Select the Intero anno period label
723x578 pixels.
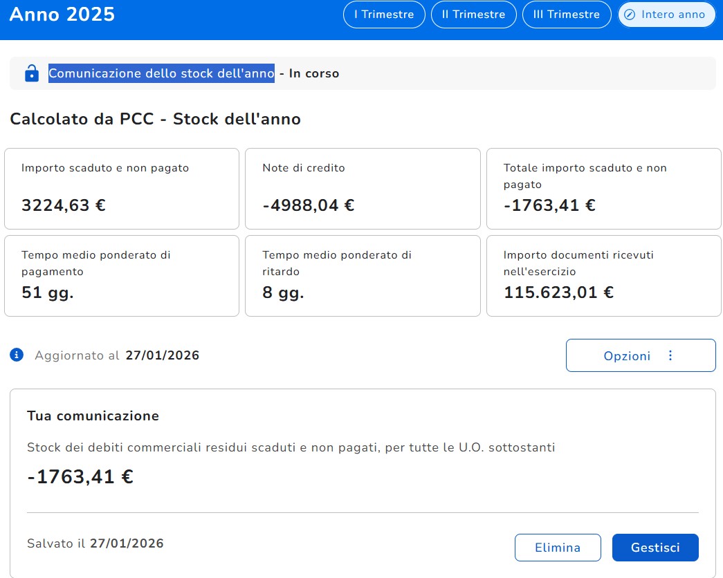(673, 15)
